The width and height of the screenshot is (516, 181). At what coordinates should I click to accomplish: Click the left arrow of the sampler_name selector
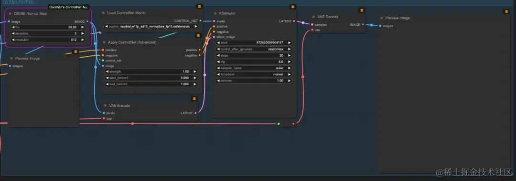[218, 68]
